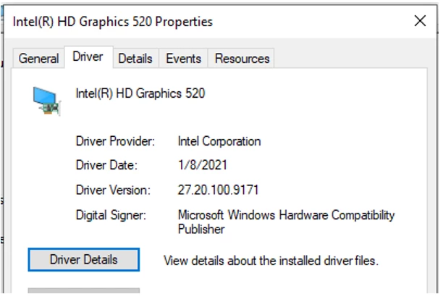Go to the Events tab
The height and width of the screenshot is (302, 443).
pos(183,59)
